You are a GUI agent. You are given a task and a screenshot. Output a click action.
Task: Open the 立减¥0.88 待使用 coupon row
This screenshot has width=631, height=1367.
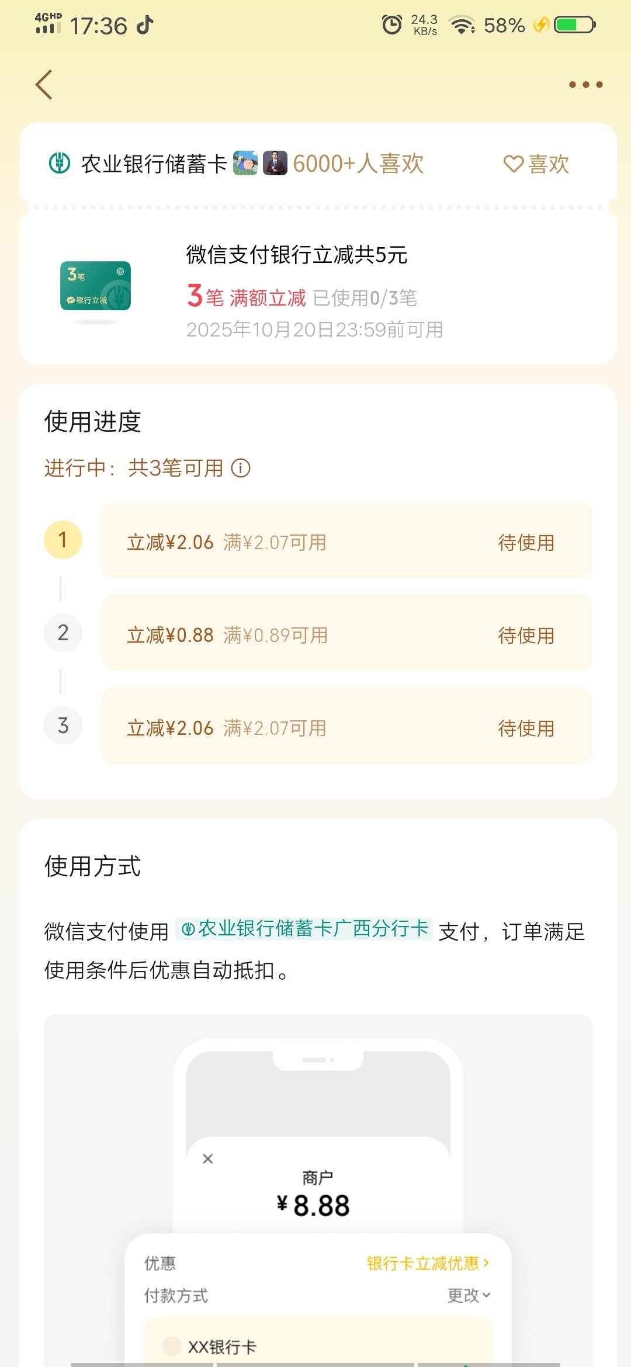point(347,634)
